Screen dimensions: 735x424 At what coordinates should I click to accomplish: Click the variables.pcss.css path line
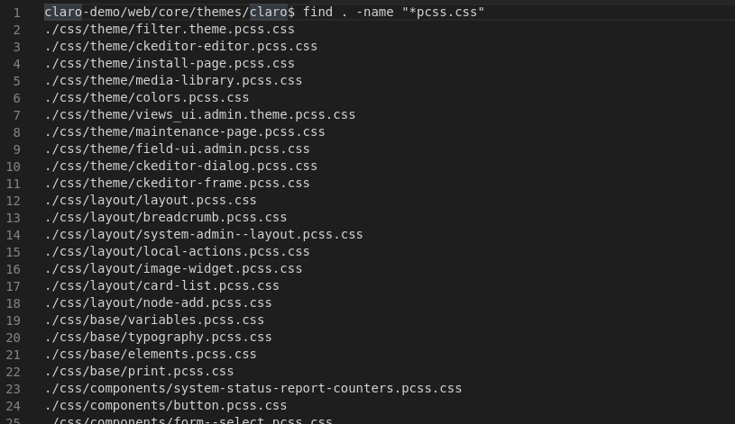coord(154,320)
